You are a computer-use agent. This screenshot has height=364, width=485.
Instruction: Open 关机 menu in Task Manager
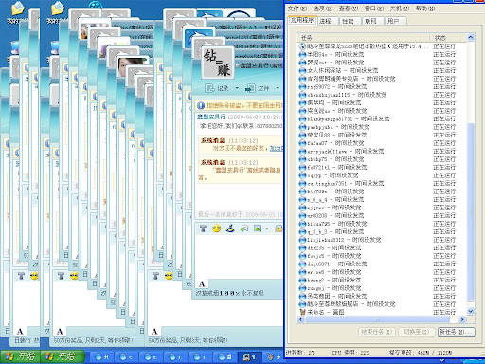[x=400, y=9]
